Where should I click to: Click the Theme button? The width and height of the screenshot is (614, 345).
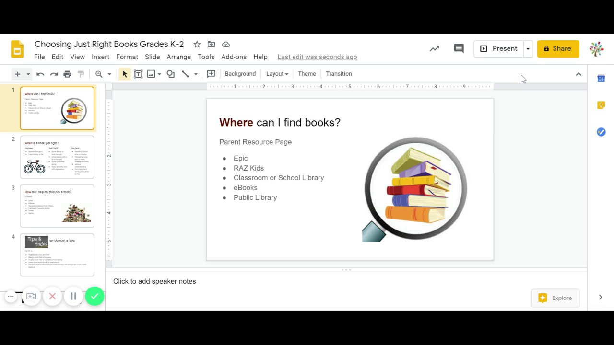(x=307, y=74)
